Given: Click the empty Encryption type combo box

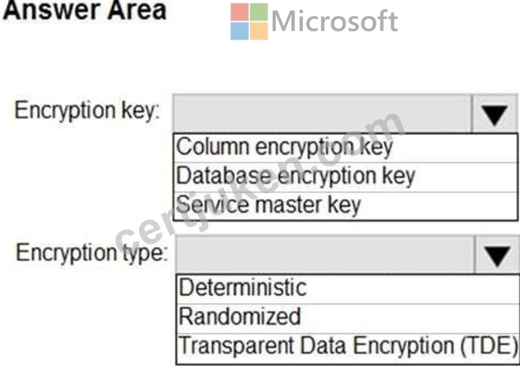Looking at the screenshot, I should click(325, 255).
